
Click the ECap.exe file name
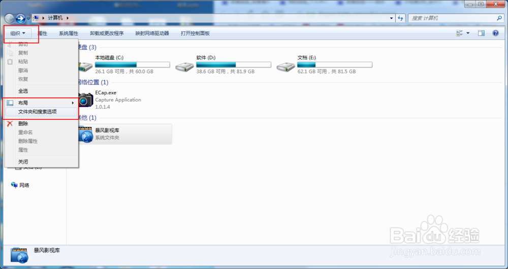pyautogui.click(x=106, y=92)
